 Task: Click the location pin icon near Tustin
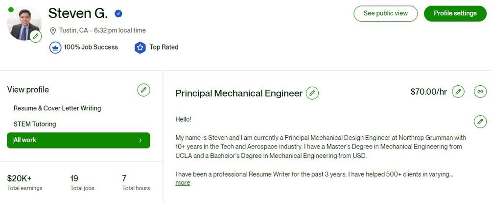pos(53,31)
